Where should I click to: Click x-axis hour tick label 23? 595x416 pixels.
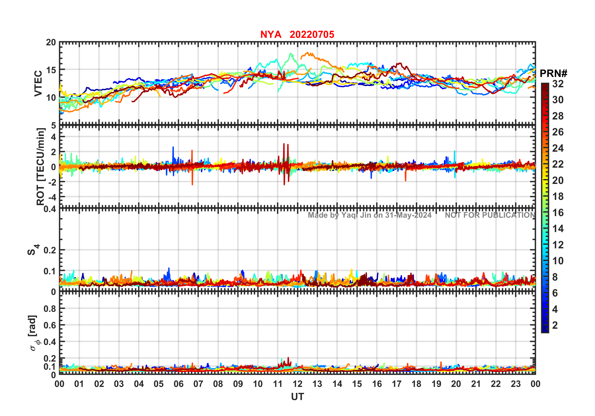coord(516,384)
